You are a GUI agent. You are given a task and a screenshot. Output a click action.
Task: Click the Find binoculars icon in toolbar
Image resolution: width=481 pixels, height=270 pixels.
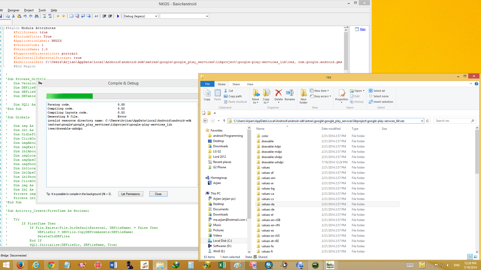[x=37, y=16]
